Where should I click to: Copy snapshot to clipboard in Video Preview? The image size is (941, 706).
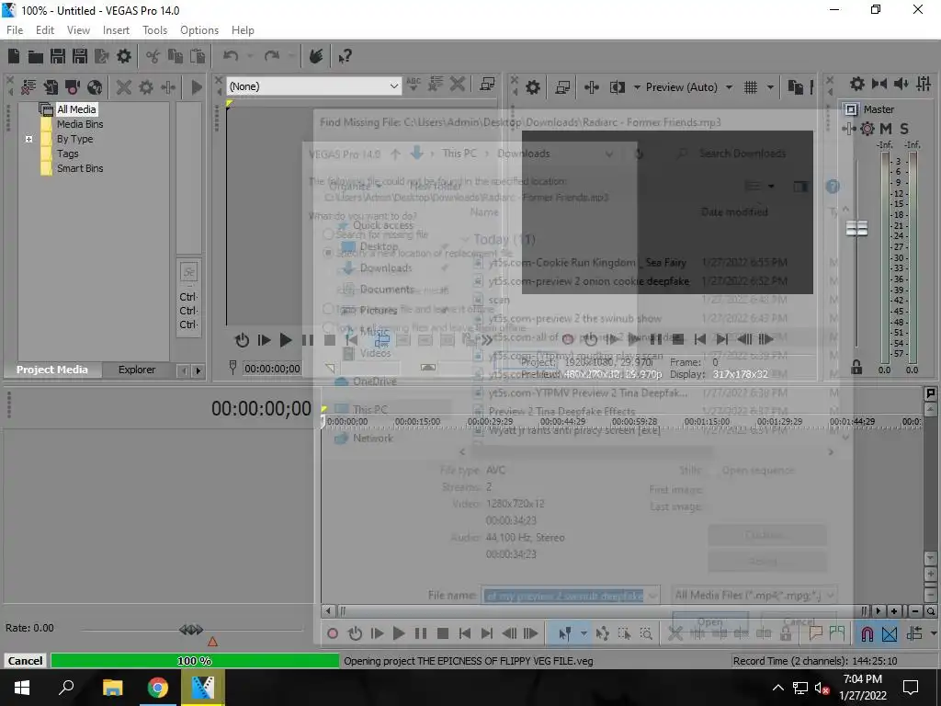tap(795, 87)
